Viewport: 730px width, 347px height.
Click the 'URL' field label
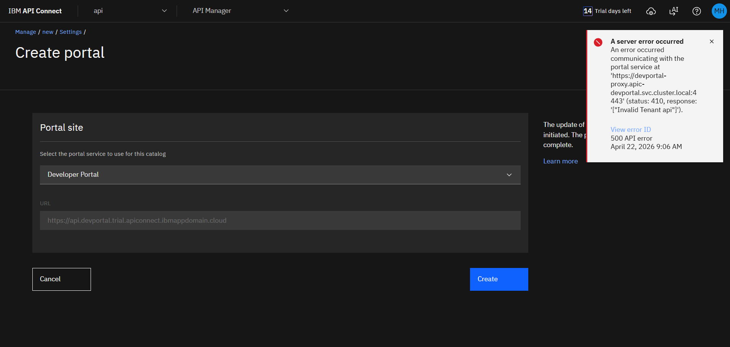click(45, 203)
